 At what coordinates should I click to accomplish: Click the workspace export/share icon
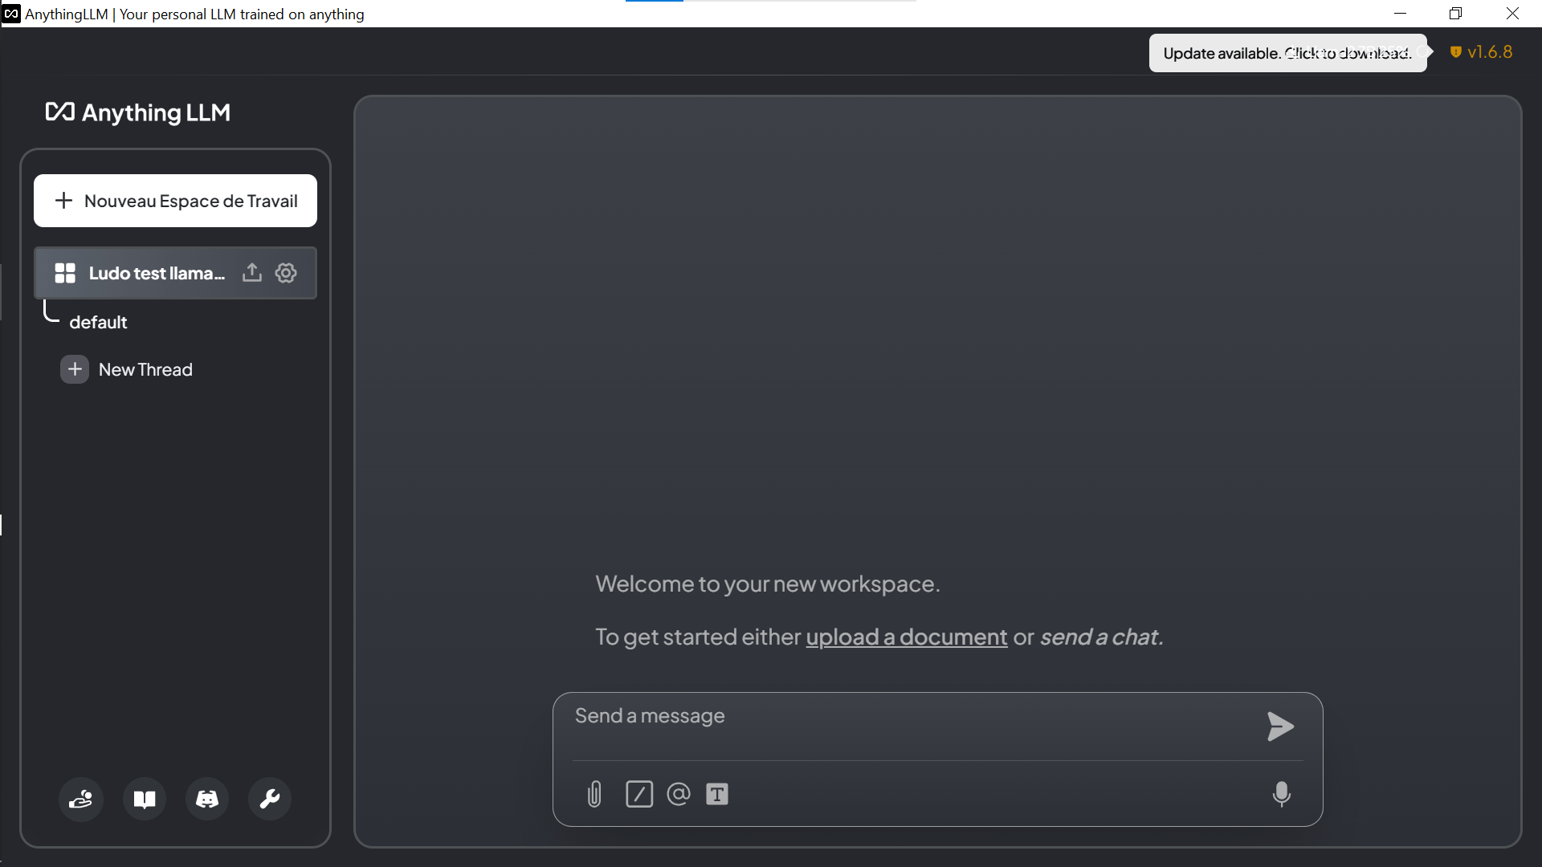(252, 272)
